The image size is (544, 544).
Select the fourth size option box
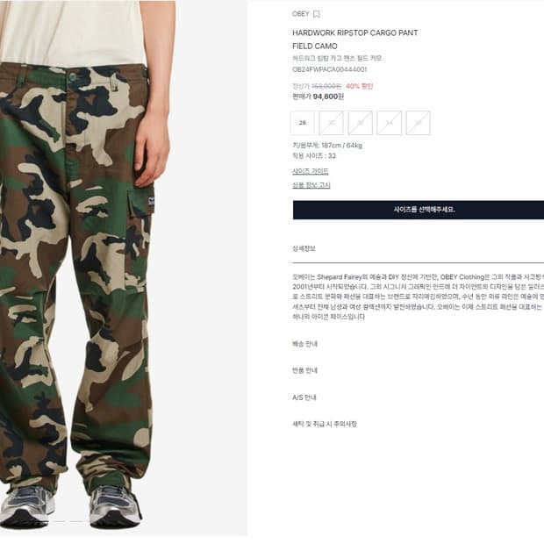click(x=390, y=123)
